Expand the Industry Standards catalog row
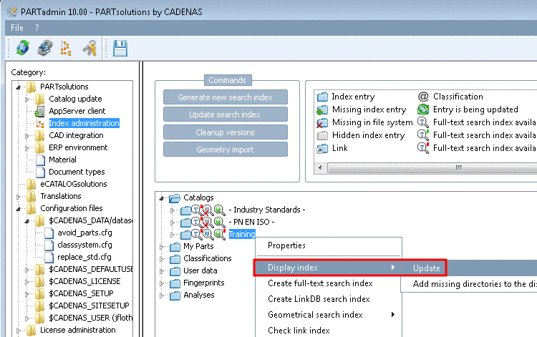The width and height of the screenshot is (537, 337). pos(173,210)
